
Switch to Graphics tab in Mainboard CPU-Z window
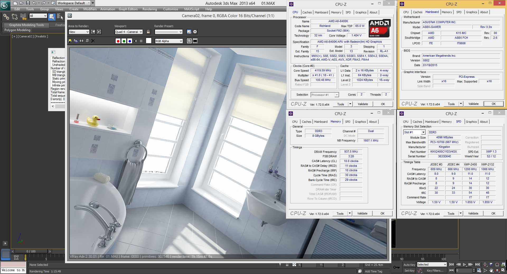pos(471,12)
